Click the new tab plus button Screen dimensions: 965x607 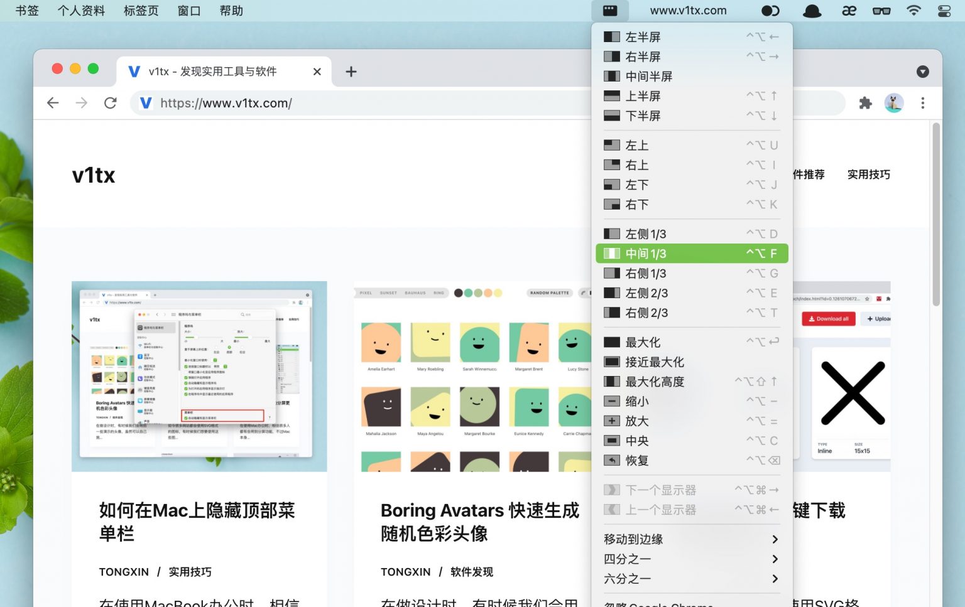(351, 72)
